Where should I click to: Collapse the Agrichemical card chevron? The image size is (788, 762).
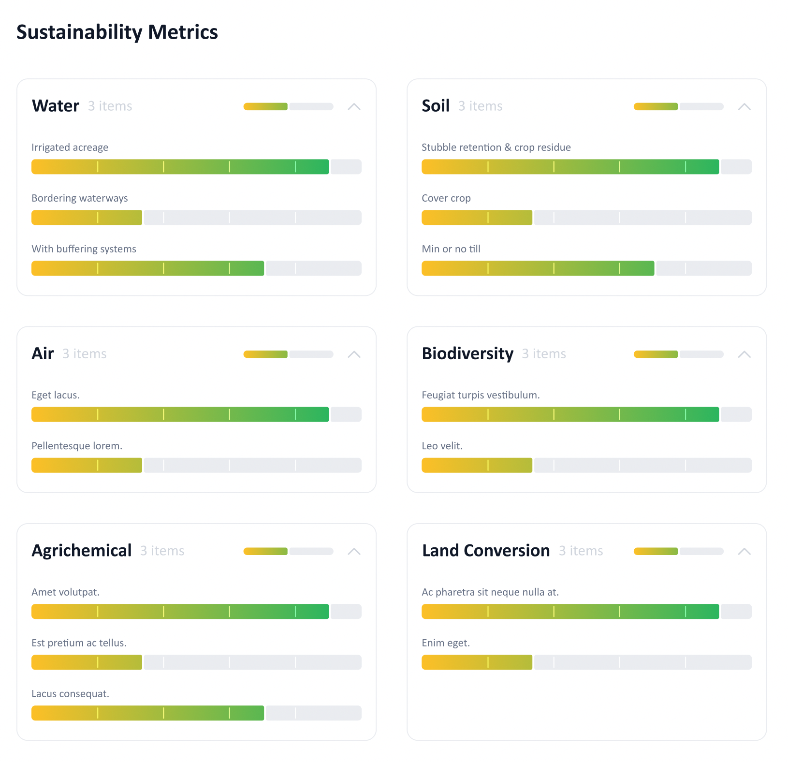tap(354, 551)
